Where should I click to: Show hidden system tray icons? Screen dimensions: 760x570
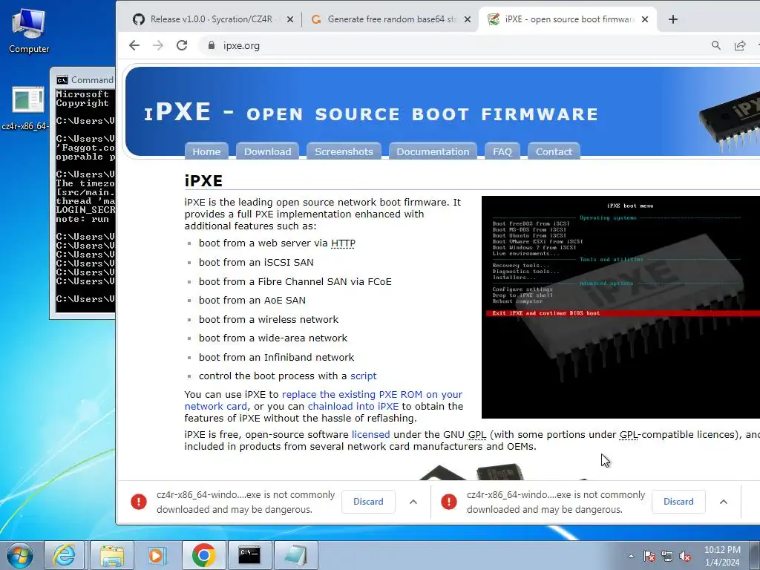tap(631, 556)
